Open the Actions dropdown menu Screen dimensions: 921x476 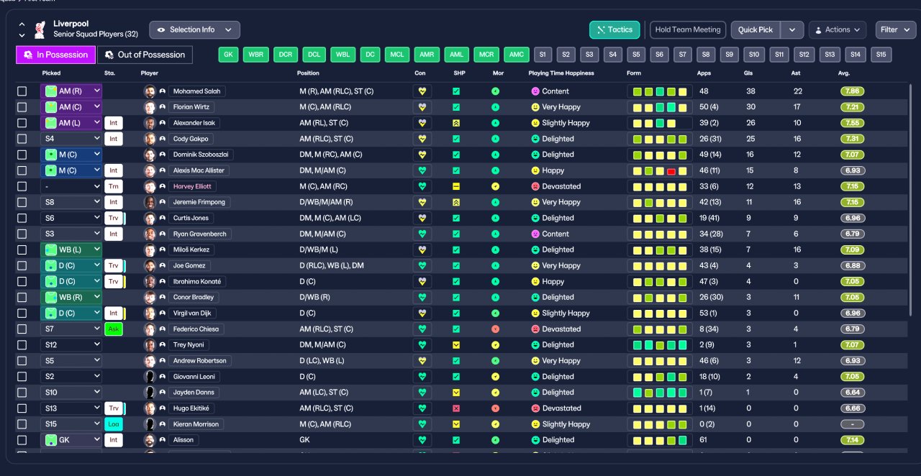tap(838, 29)
